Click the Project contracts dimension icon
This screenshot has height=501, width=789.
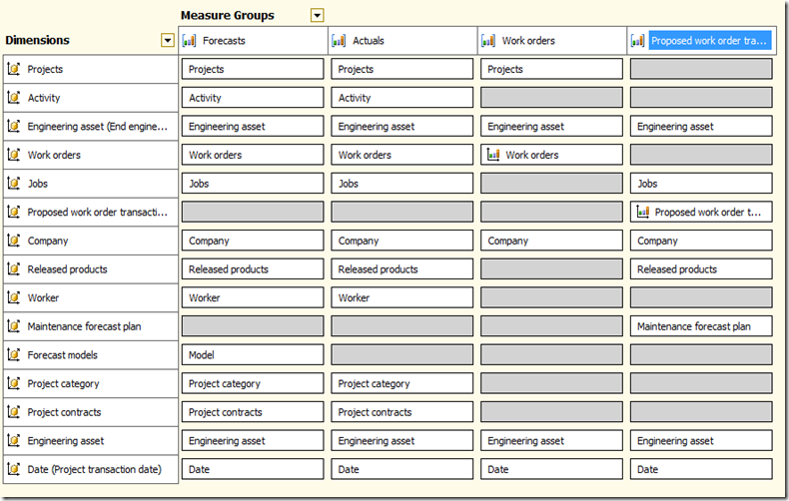(14, 412)
